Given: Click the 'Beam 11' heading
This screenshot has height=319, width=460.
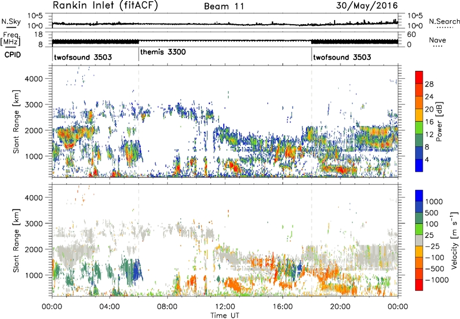Looking at the screenshot, I should pyautogui.click(x=224, y=6).
